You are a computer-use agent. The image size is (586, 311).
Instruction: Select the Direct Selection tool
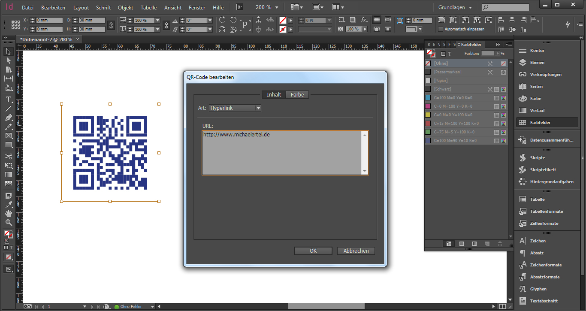pyautogui.click(x=9, y=60)
